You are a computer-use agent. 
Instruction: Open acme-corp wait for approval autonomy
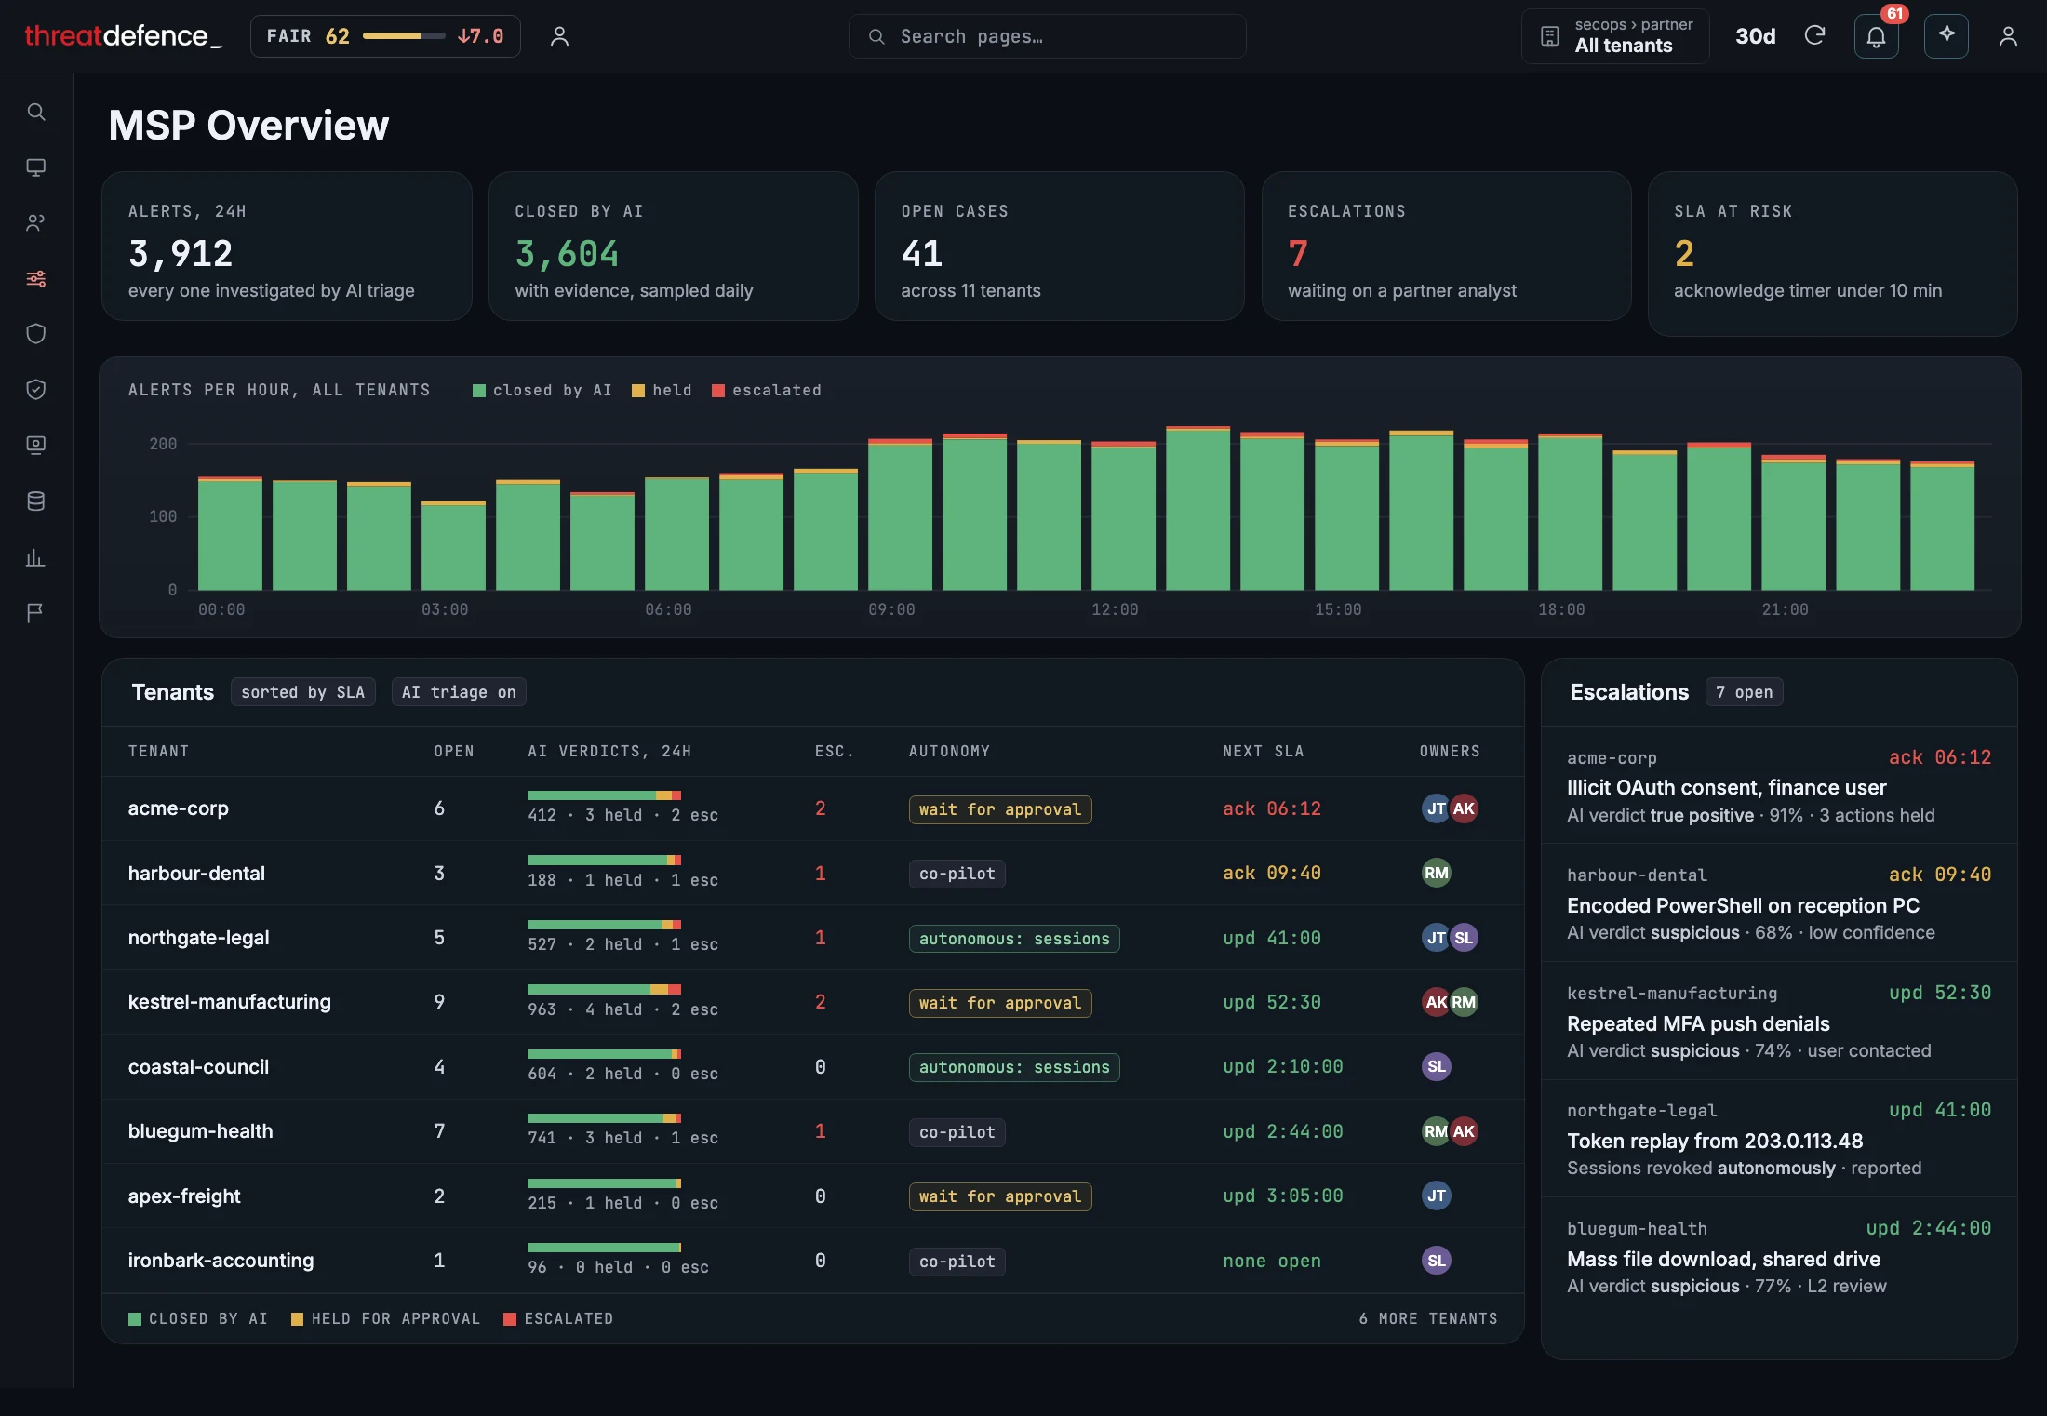1000,809
